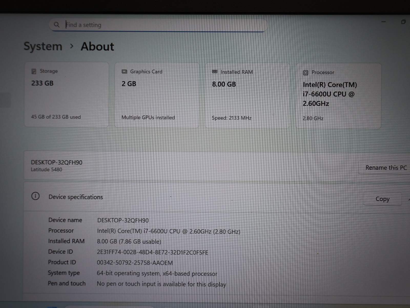Select the Device ID value
Screen dimensions: 410x308
pyautogui.click(x=152, y=252)
